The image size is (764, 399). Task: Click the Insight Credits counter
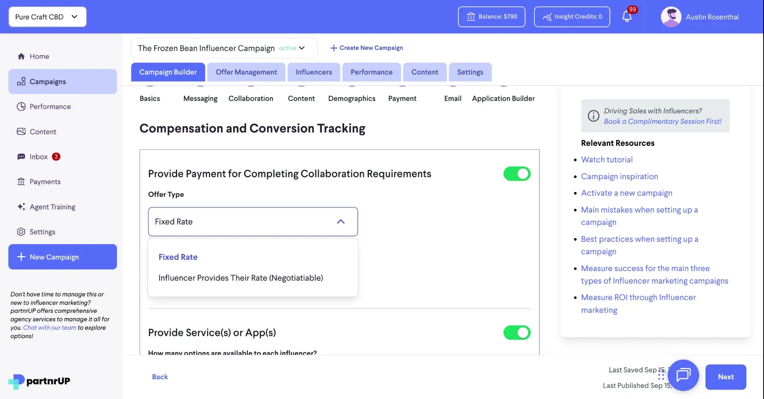click(x=572, y=17)
